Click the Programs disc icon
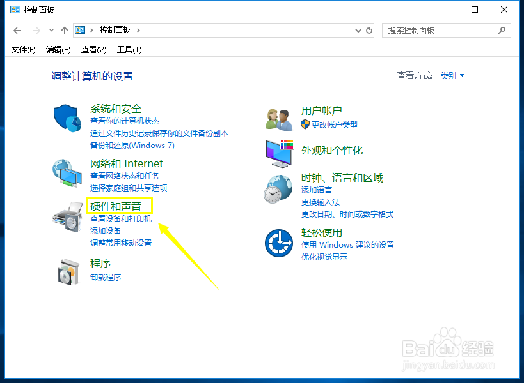This screenshot has height=383, width=524. tap(68, 272)
